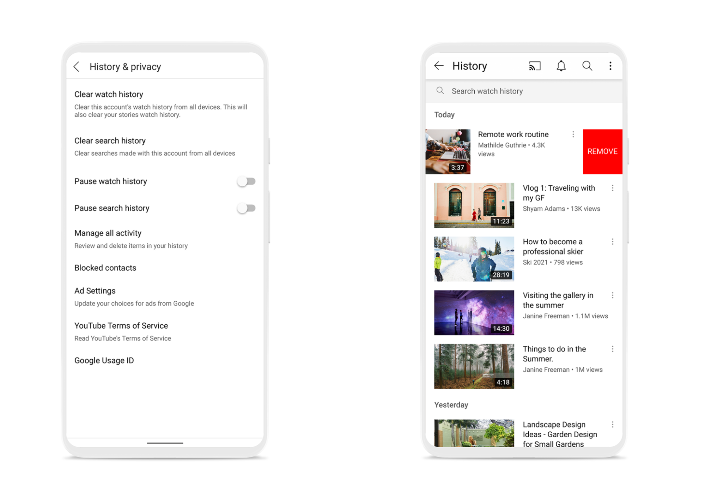Open notifications bell icon

(x=561, y=66)
